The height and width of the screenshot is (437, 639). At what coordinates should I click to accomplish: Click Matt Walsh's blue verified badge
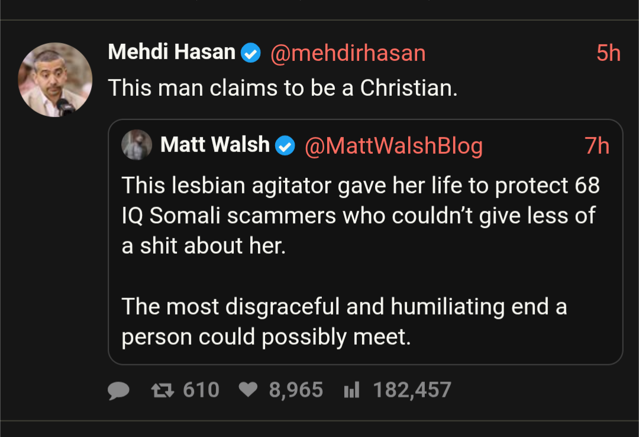[x=286, y=145]
